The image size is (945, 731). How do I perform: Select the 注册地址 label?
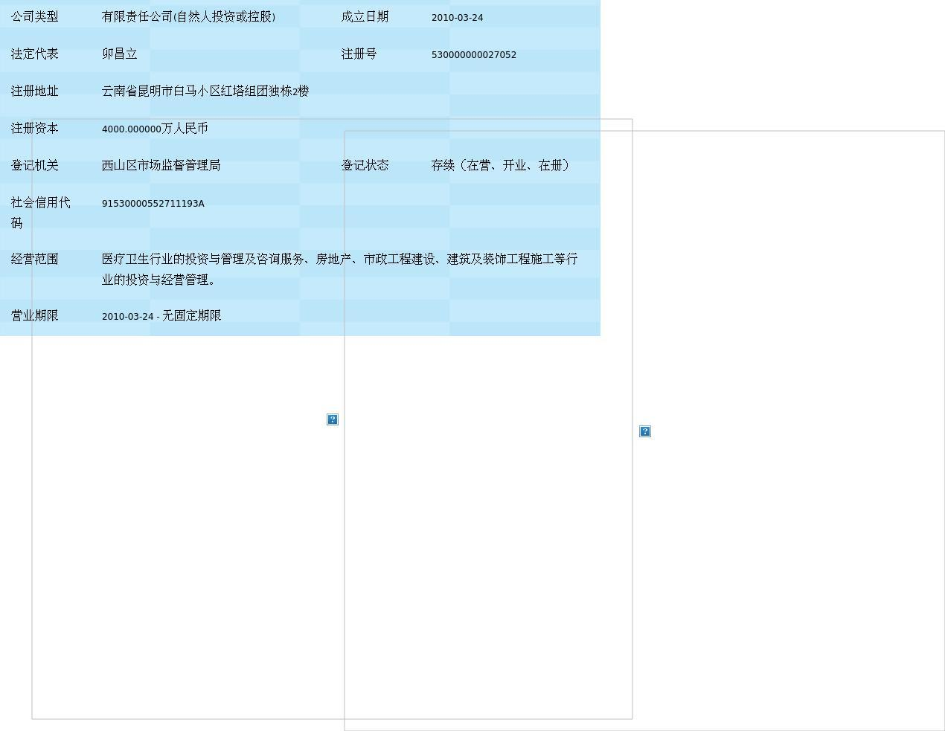(35, 91)
